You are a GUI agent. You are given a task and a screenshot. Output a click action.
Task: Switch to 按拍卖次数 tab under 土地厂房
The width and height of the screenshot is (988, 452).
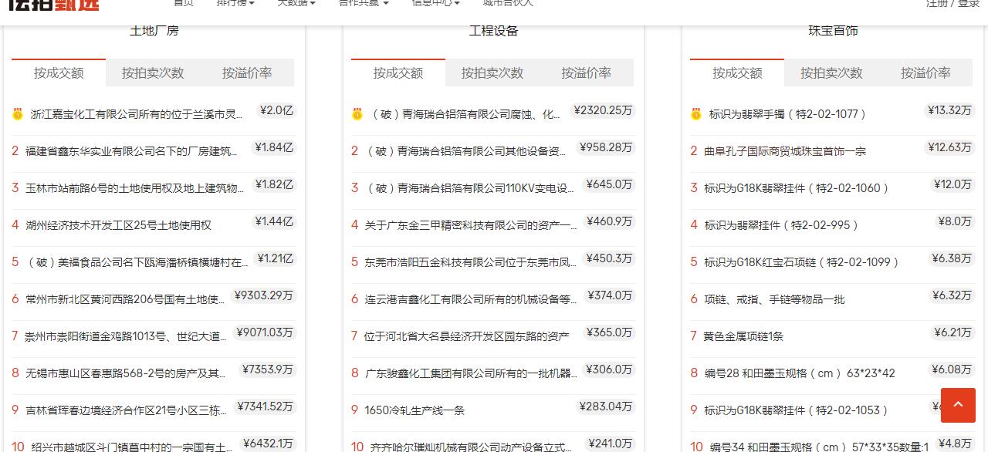point(153,73)
